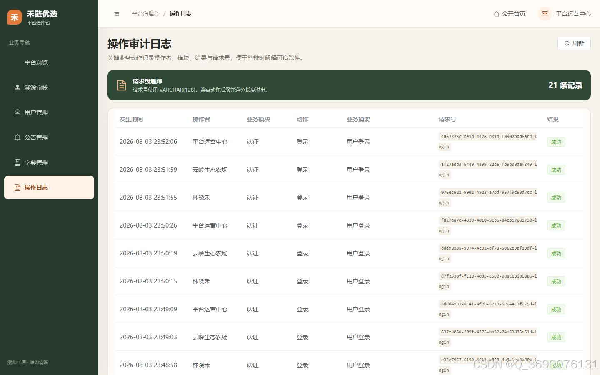This screenshot has height=375, width=600.
Task: Click the timestamp 2026-08-03 23:50:15
Action: [x=148, y=281]
